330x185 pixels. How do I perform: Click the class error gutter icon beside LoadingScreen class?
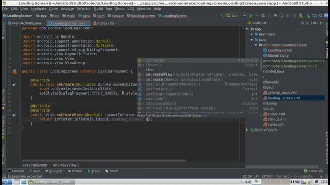(14, 72)
